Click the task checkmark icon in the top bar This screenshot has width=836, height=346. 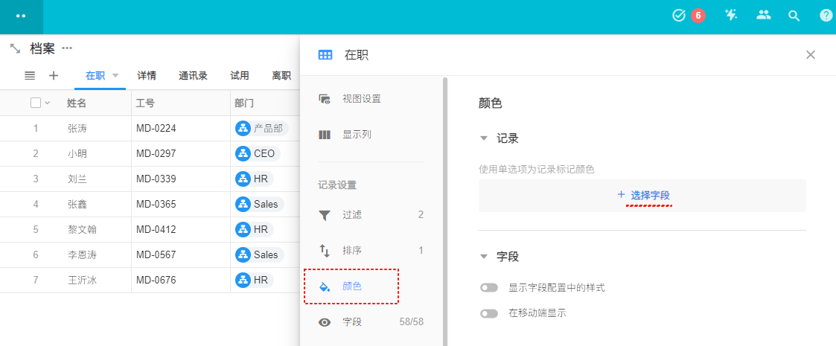point(678,16)
